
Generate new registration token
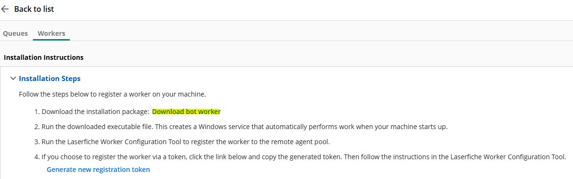(98, 170)
